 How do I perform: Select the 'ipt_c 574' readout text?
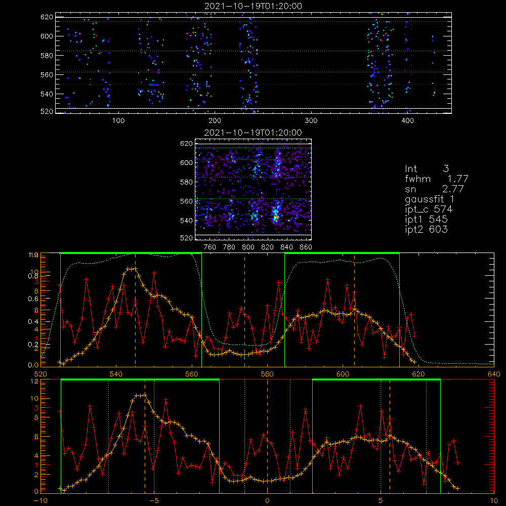(429, 209)
